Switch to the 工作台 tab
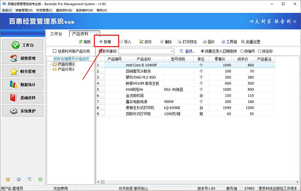Screen dimensions: 301x191 click(x=56, y=34)
